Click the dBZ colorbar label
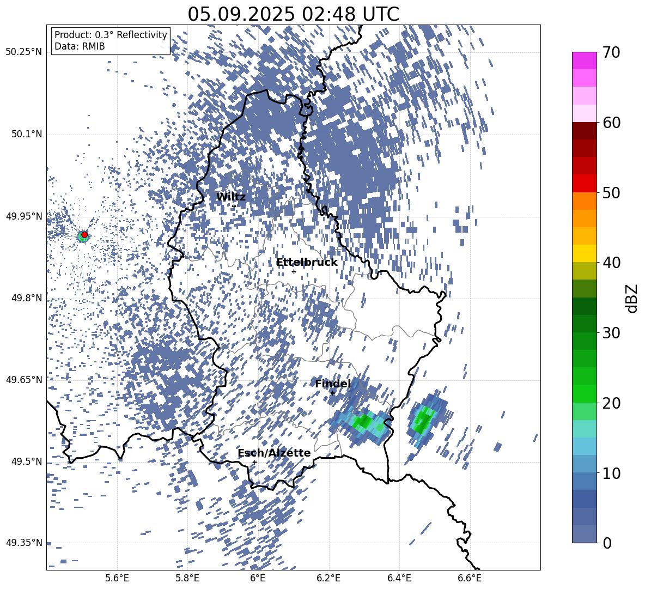This screenshot has height=589, width=645. coord(632,298)
